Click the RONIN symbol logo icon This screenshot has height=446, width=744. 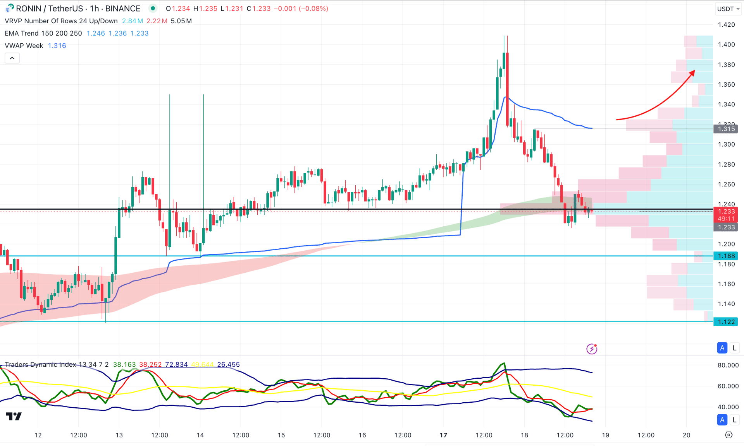click(10, 8)
